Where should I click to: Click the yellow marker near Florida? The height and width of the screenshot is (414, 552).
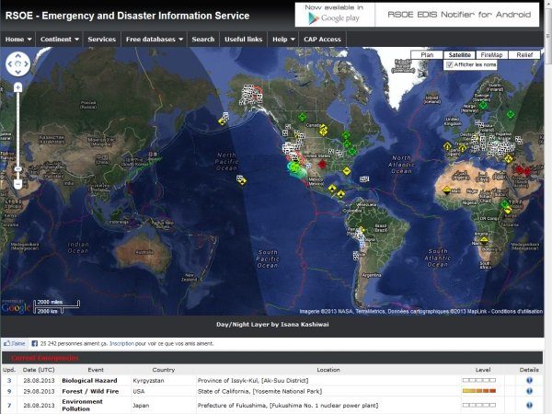(347, 171)
